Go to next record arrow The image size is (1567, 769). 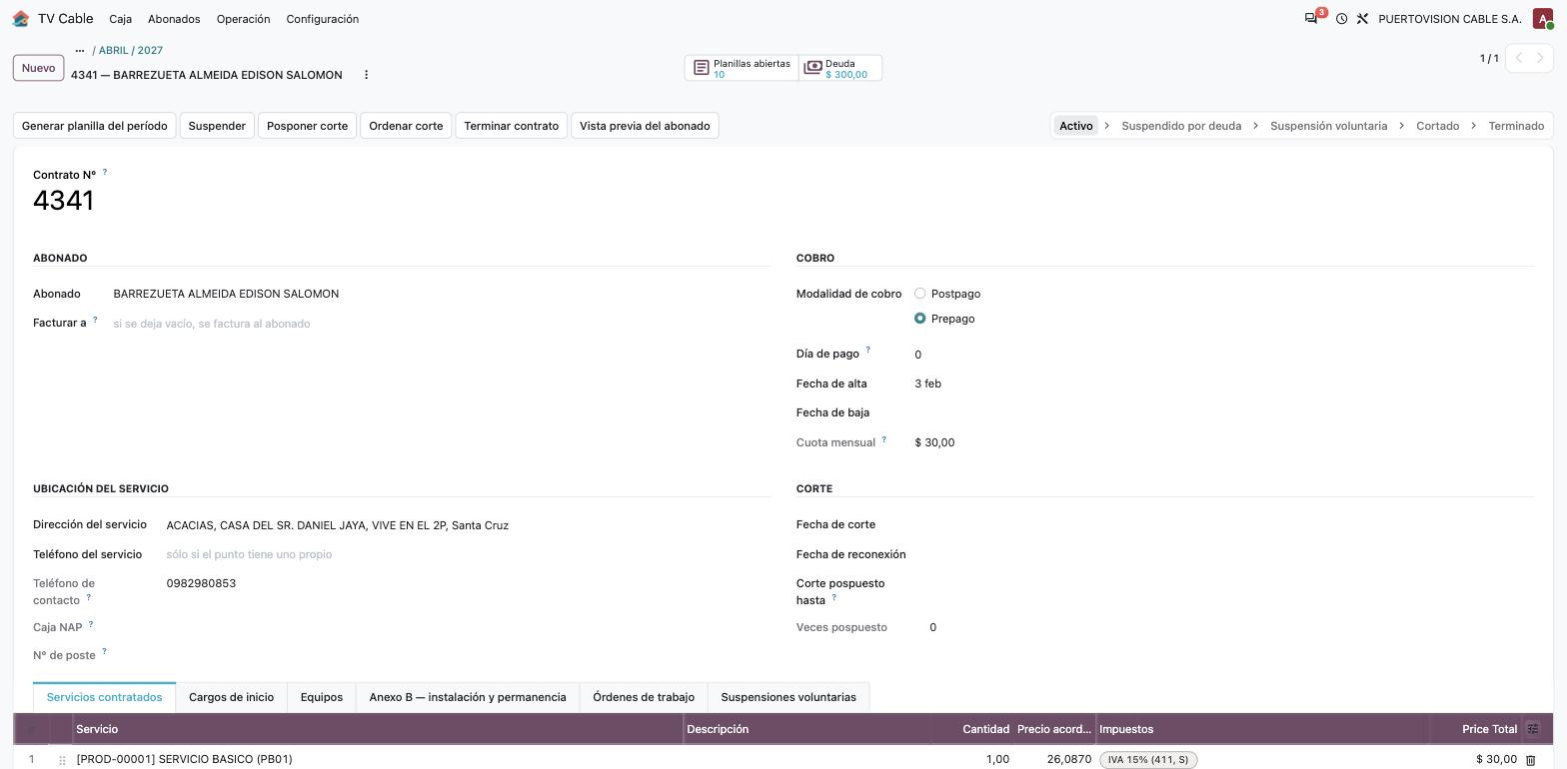point(1541,58)
